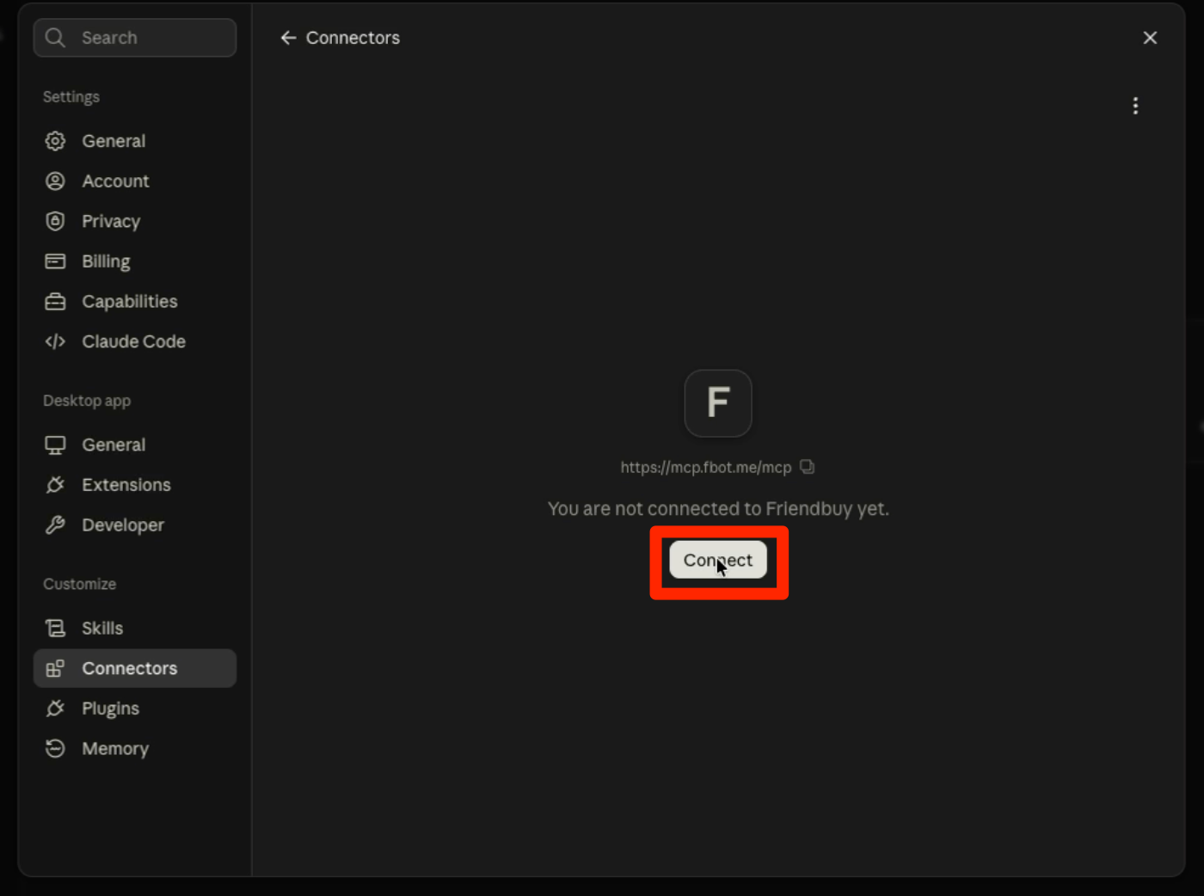Screen dimensions: 1204x896
Task: Go to Account settings
Action: [x=135, y=181]
